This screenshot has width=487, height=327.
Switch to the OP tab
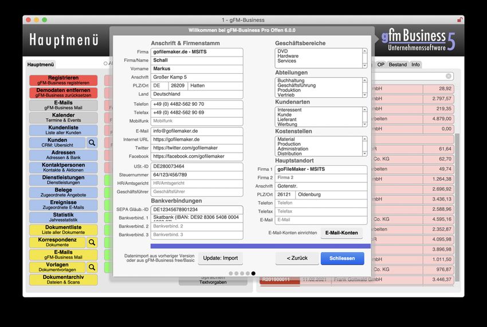pos(381,65)
